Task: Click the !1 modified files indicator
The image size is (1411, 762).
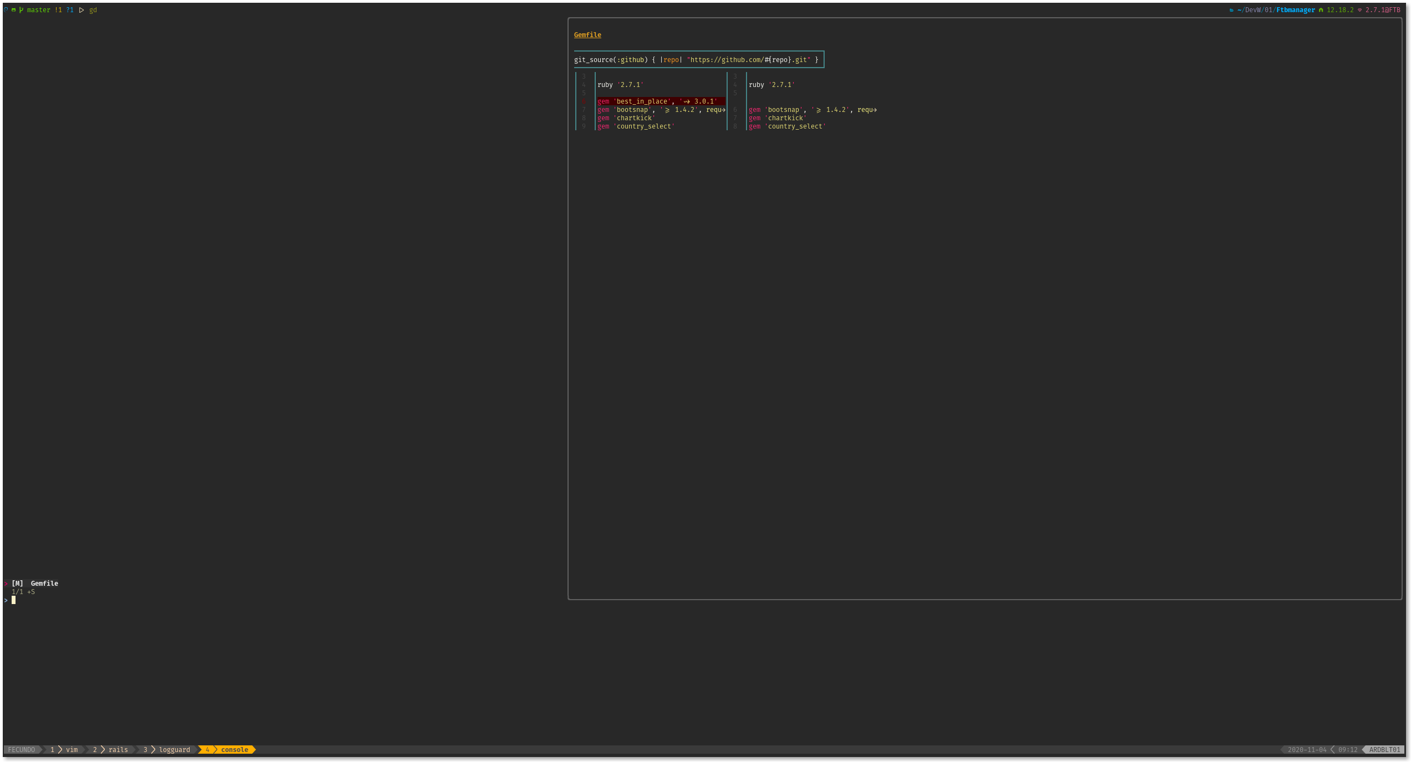Action: tap(59, 9)
